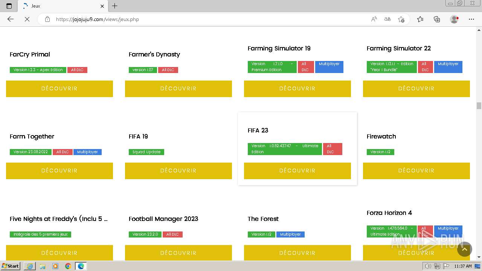
Task: Click Farming Simulator 19 Multiplayer tag
Action: pos(329,67)
